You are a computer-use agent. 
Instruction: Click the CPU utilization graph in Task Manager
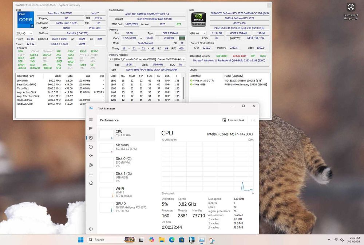pos(207,166)
